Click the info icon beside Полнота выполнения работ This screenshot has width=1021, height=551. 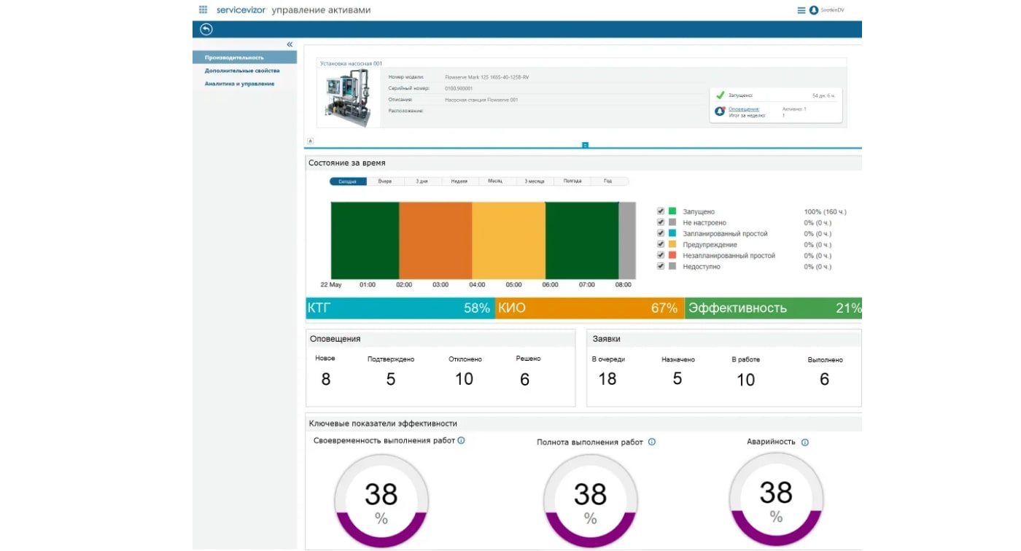click(x=651, y=442)
